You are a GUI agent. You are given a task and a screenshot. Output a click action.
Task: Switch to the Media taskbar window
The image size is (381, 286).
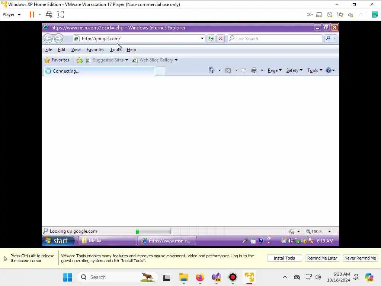coord(108,241)
